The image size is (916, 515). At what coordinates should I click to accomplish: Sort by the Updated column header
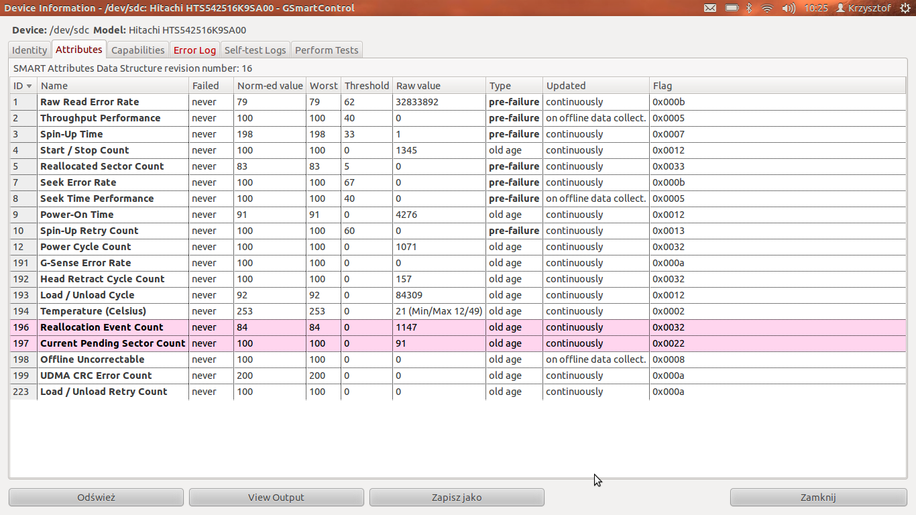pos(596,86)
